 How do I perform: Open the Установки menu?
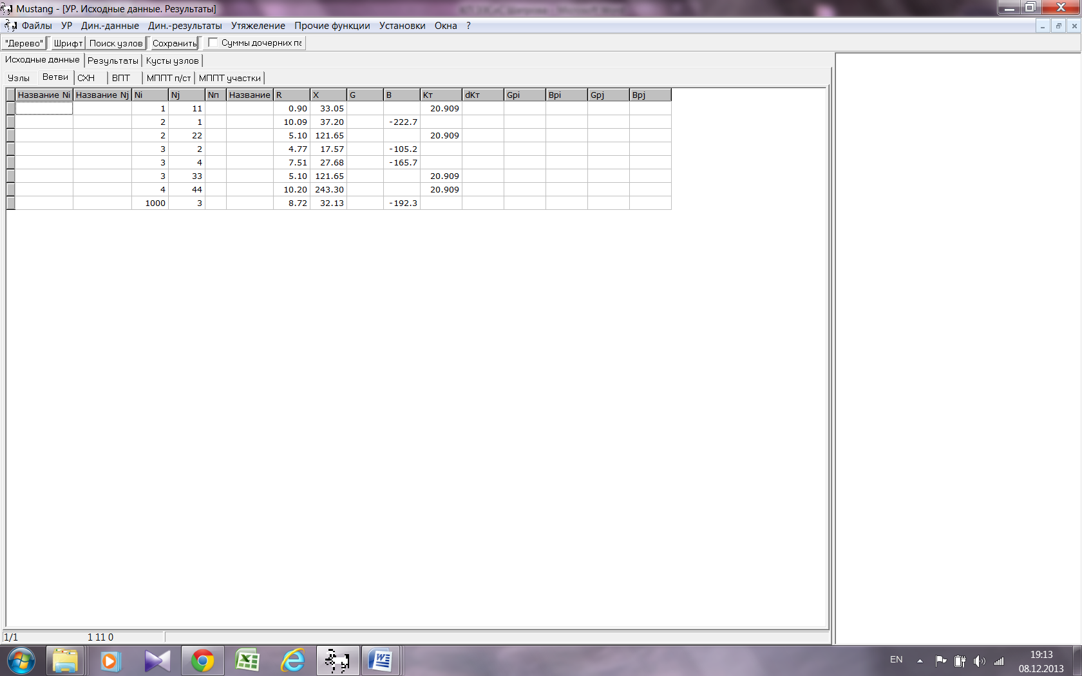403,26
